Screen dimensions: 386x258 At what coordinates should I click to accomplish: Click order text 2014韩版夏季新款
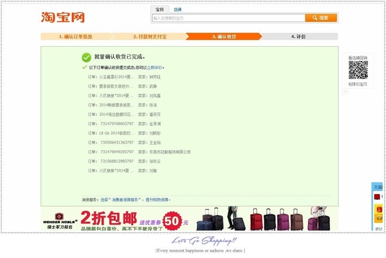coord(116,105)
